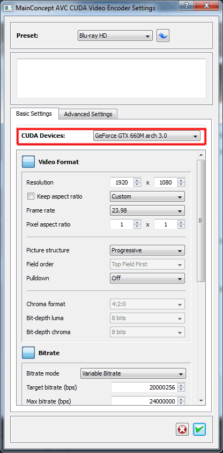Toggle Keep aspect ratio checkbox
Screen dimensions: 223x453
click(x=31, y=196)
